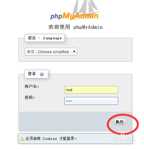Click the 语言 - Language legend label
This screenshot has height=149, width=144.
click(45, 38)
